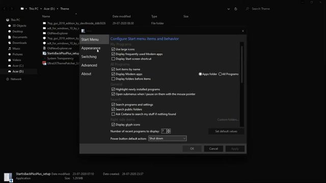The height and width of the screenshot is (183, 326).
Task: Sort files by Date modified column
Action: pyautogui.click(x=121, y=16)
